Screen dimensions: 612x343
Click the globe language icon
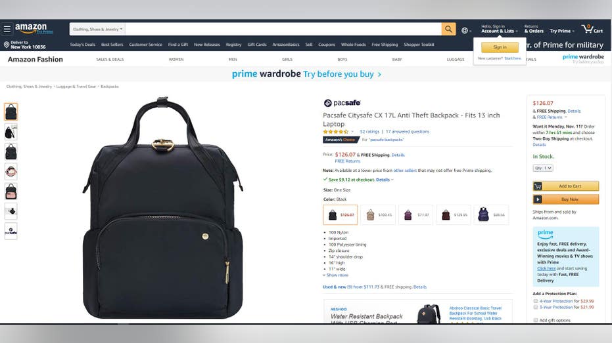[466, 30]
